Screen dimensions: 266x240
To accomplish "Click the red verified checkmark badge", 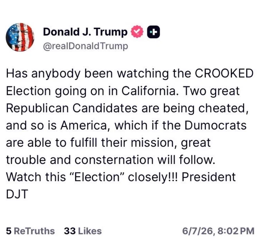I will [x=137, y=31].
